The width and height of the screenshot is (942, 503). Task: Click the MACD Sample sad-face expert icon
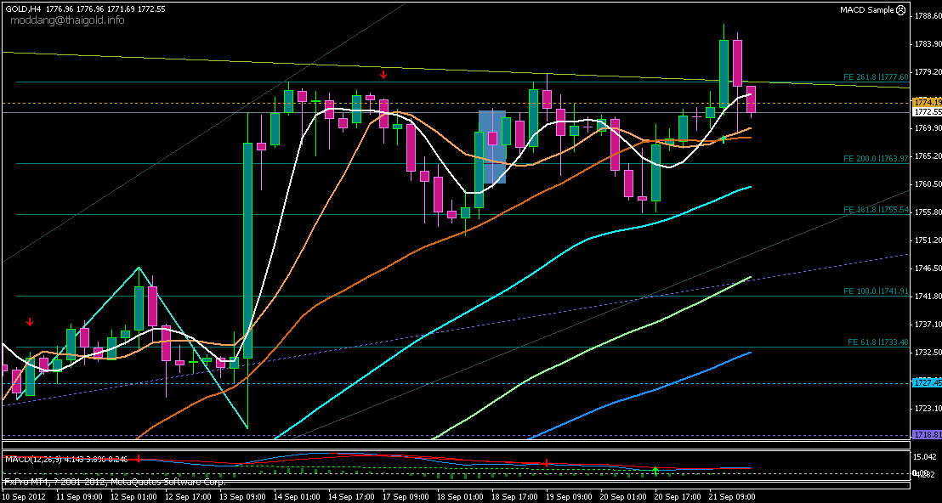pyautogui.click(x=901, y=9)
